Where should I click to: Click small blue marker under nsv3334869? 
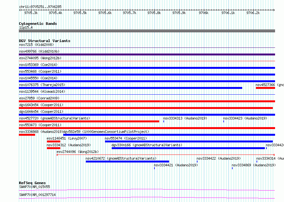tap(232, 168)
